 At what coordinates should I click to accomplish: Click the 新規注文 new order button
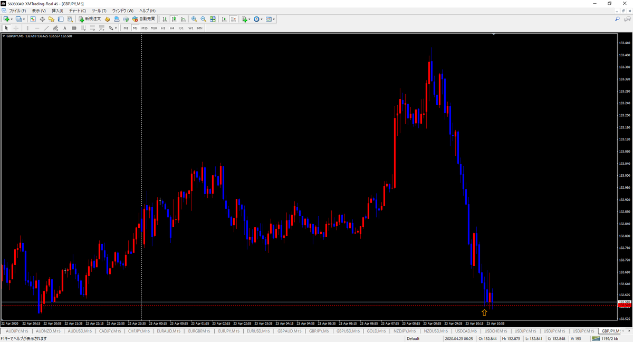(x=90, y=19)
